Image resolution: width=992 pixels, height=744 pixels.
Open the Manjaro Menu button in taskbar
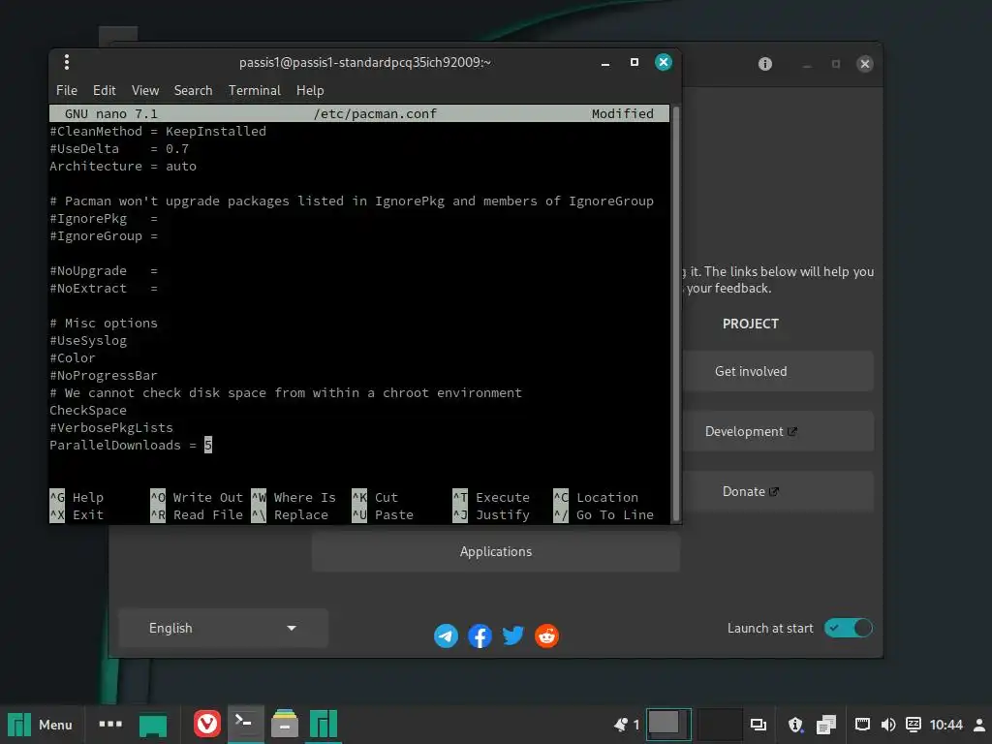[x=40, y=725]
